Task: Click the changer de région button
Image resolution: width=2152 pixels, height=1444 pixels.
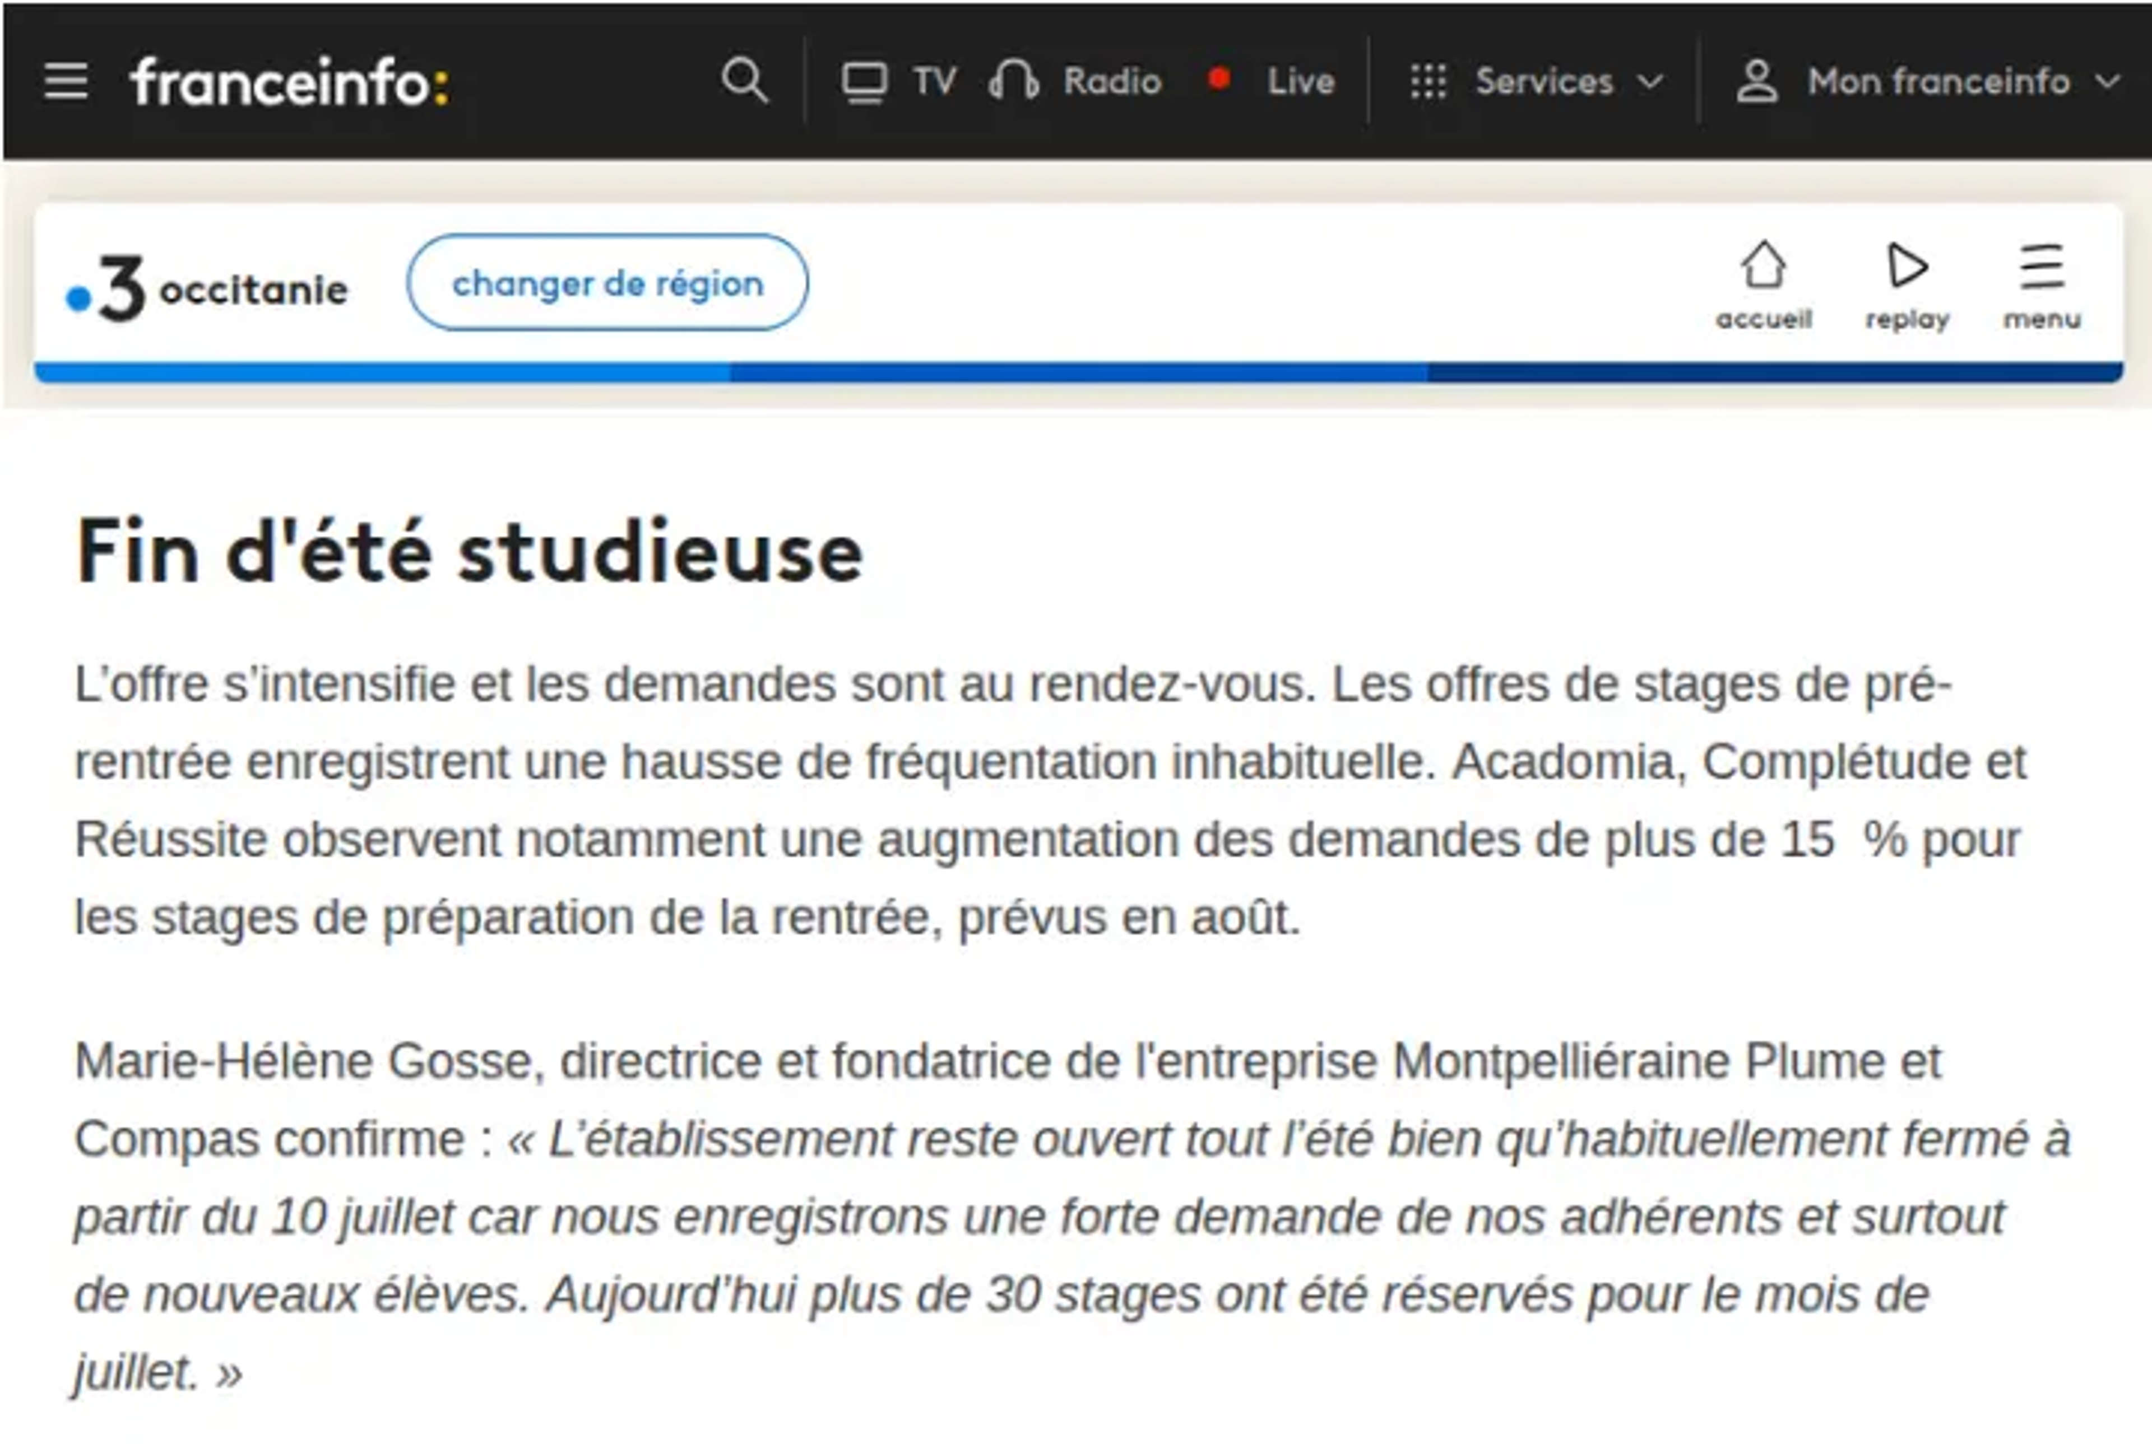Action: pos(607,283)
